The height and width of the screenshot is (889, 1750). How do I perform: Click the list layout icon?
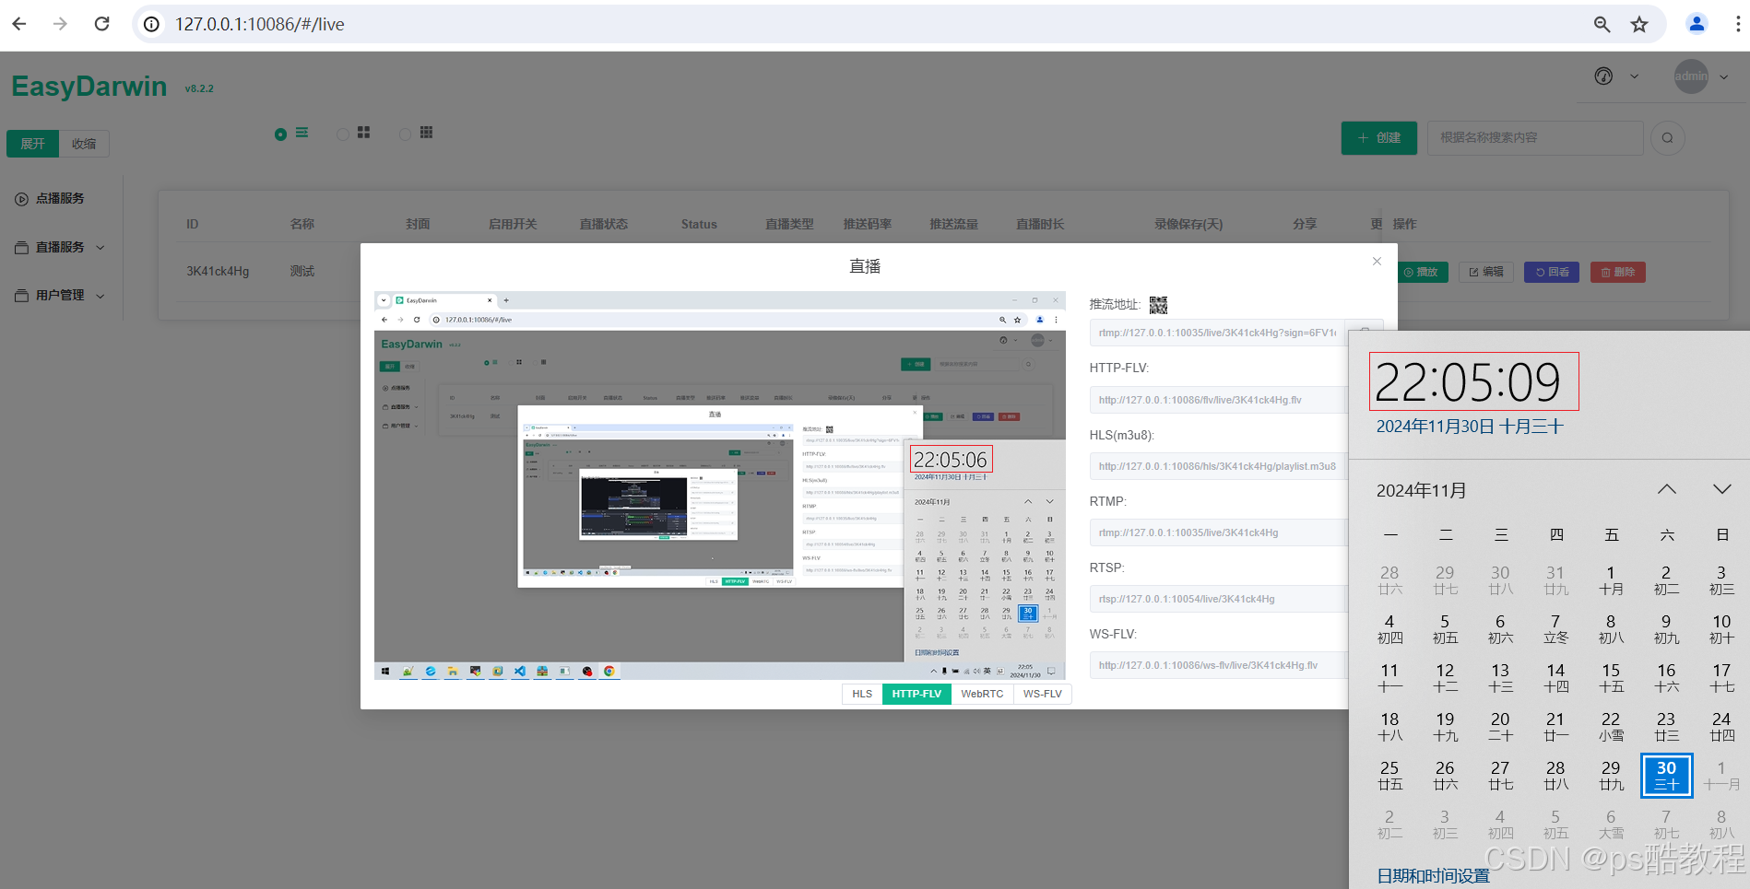pos(302,133)
